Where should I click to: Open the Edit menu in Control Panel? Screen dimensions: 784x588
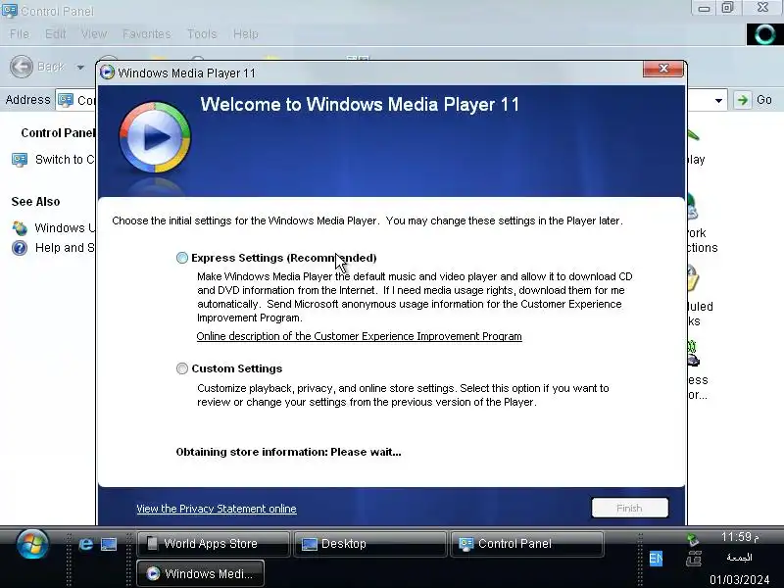[55, 34]
